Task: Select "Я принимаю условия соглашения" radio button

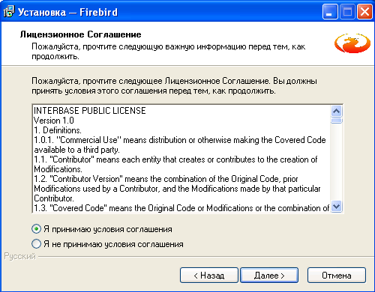Action: pos(36,229)
